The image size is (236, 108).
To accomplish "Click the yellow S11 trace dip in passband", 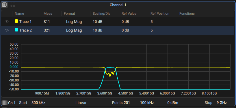I will pos(110,77).
